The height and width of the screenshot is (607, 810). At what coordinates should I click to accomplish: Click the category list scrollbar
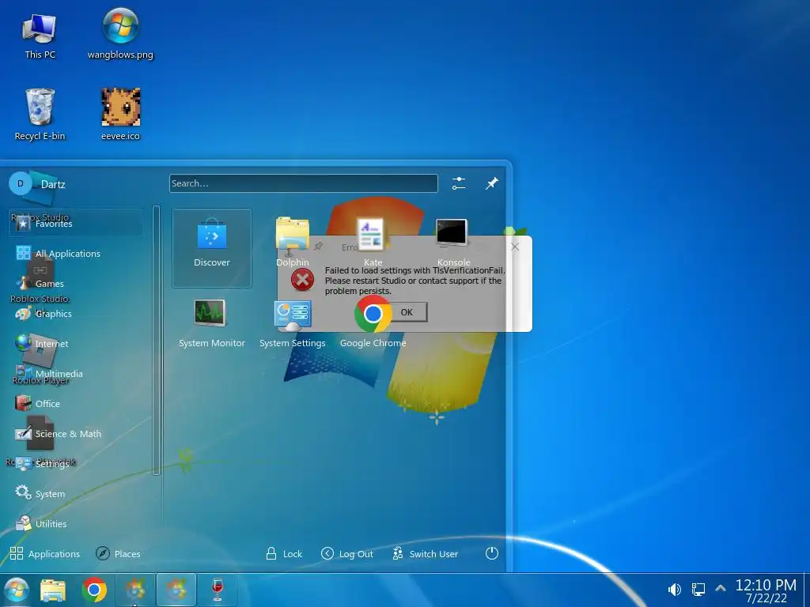[156, 340]
